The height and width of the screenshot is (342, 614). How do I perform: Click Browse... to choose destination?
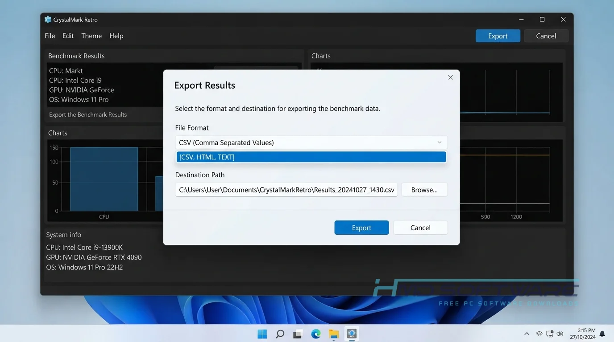[x=424, y=190]
